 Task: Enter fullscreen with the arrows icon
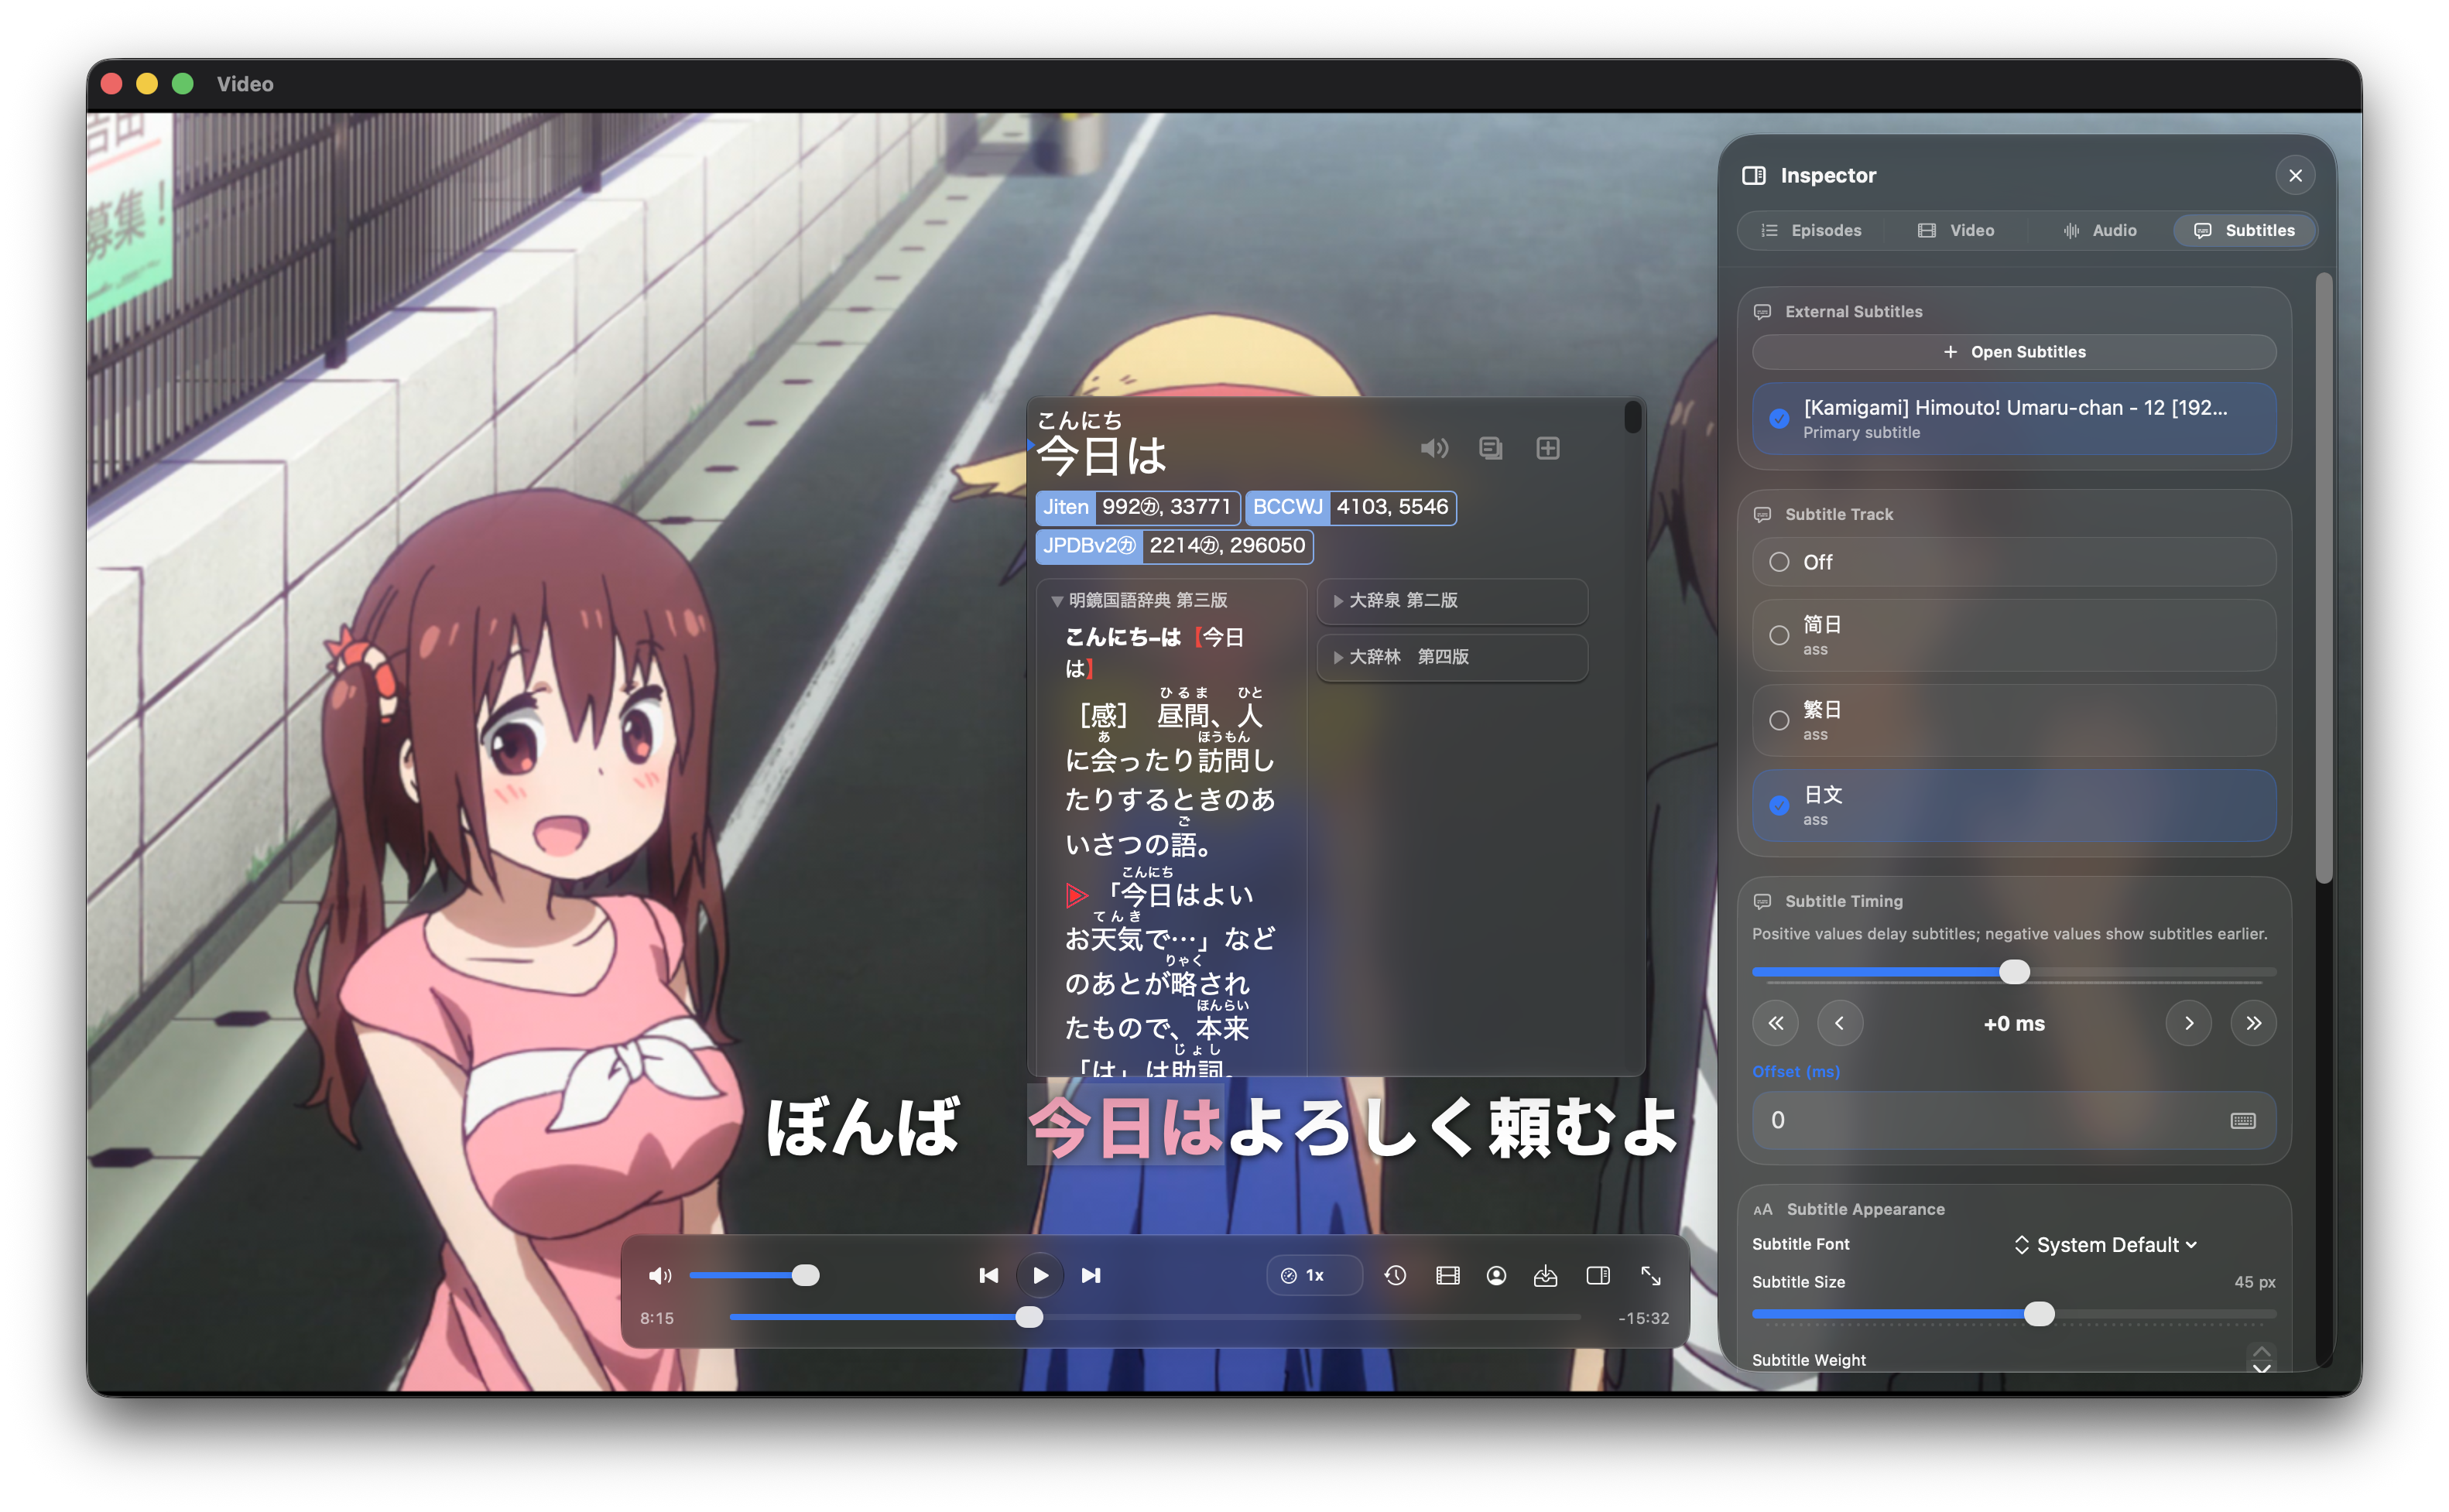1651,1275
